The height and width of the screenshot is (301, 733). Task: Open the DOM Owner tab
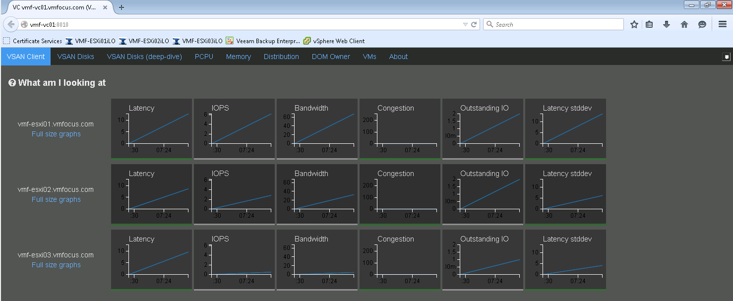(331, 57)
